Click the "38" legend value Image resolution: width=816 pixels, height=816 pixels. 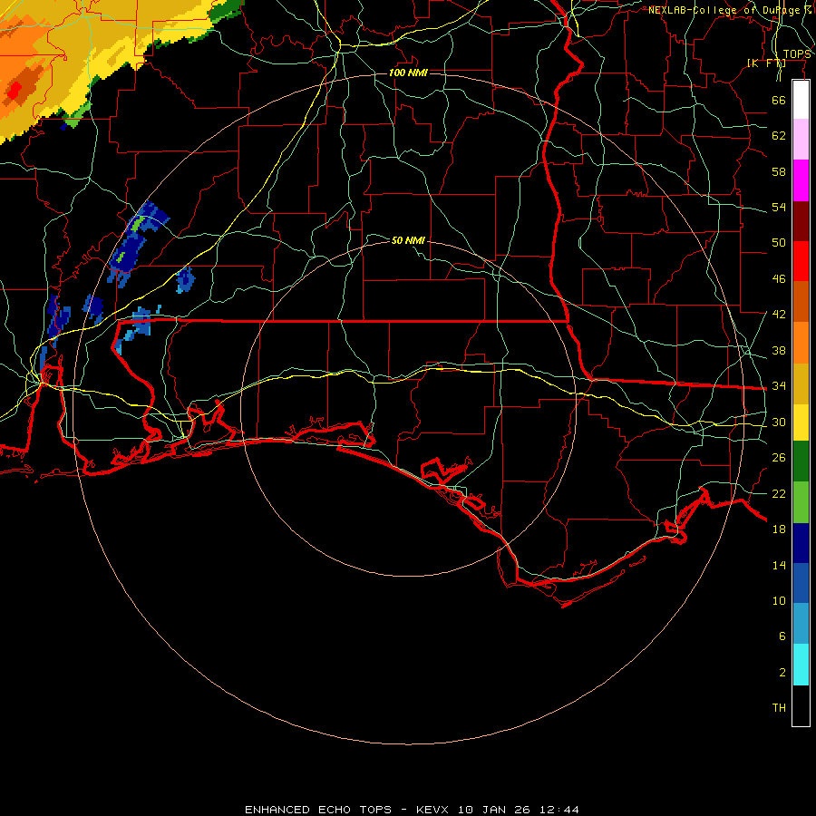pos(779,350)
